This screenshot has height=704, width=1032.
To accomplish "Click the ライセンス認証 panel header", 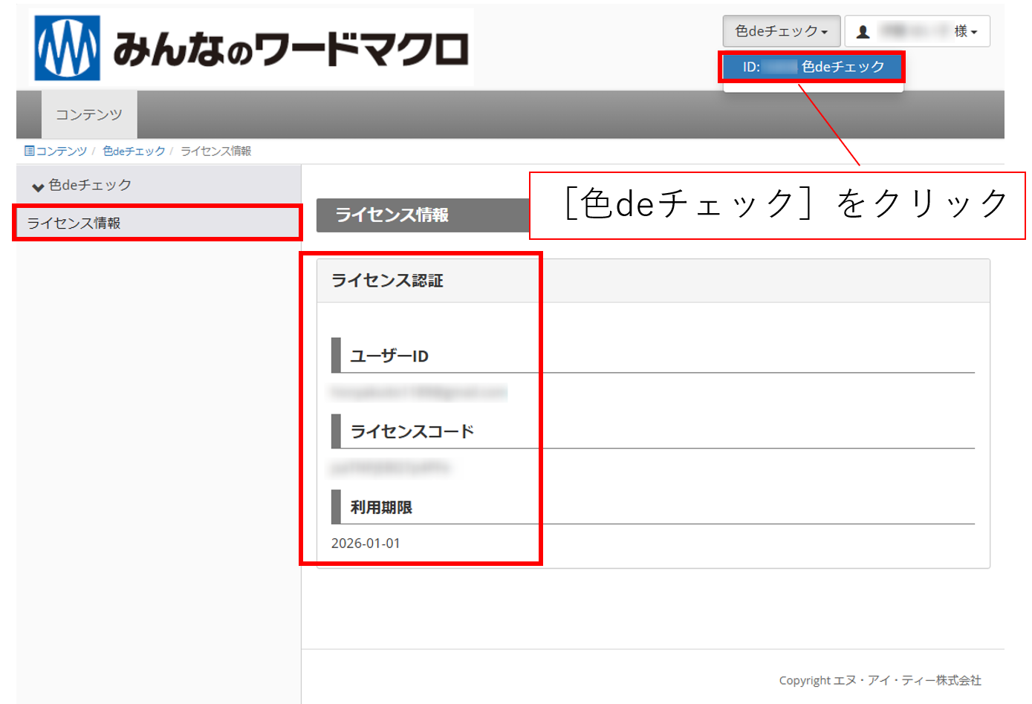I will (387, 281).
